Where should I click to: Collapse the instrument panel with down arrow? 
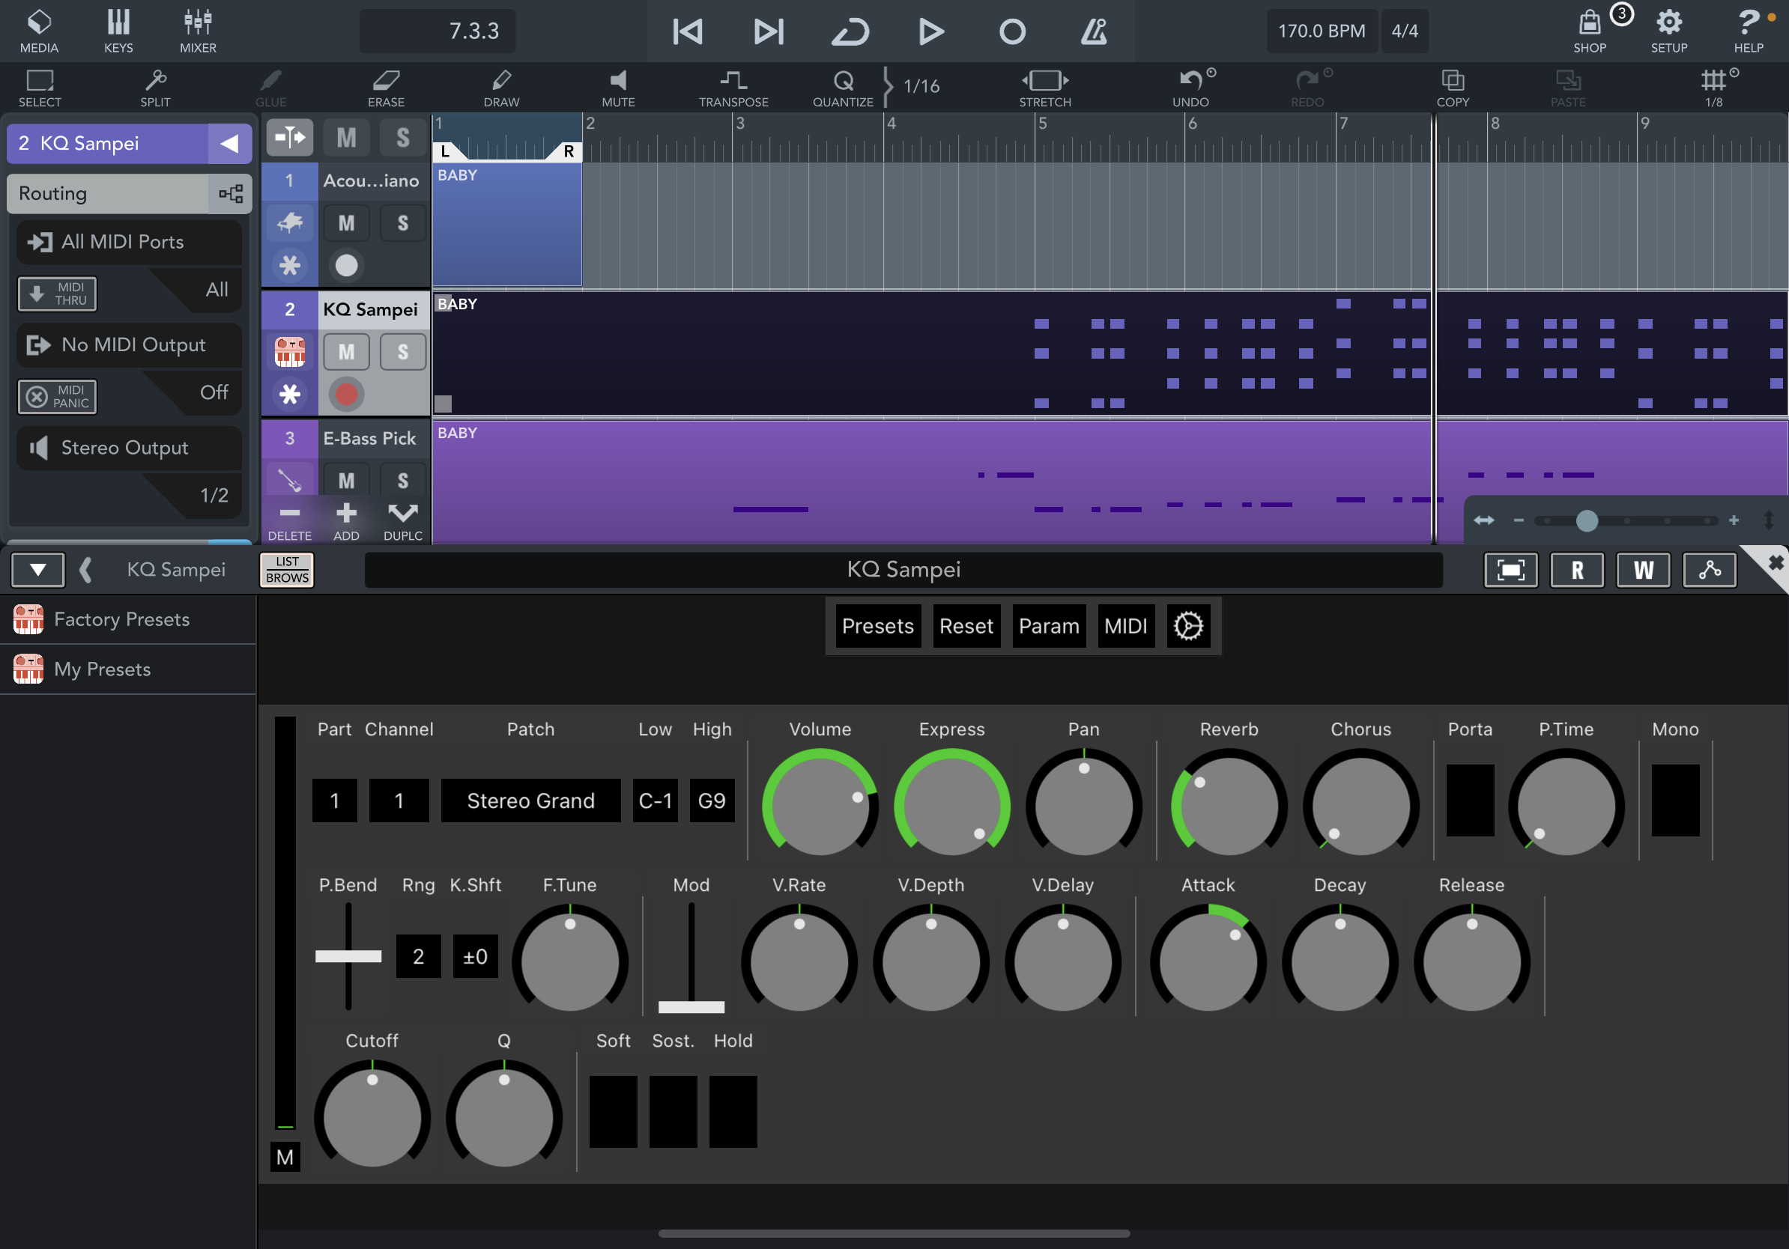click(37, 570)
